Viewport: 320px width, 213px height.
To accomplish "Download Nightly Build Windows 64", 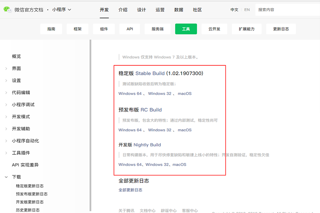I will click(x=130, y=164).
